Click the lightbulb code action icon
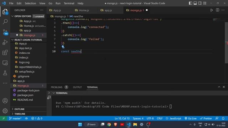 [x=63, y=47]
